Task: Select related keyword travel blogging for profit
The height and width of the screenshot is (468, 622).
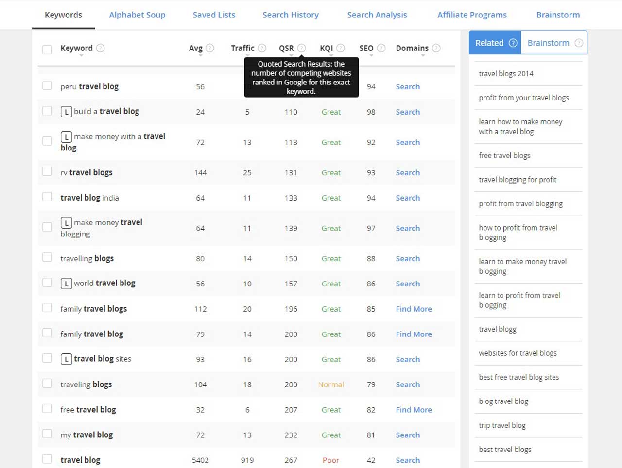Action: click(x=518, y=180)
